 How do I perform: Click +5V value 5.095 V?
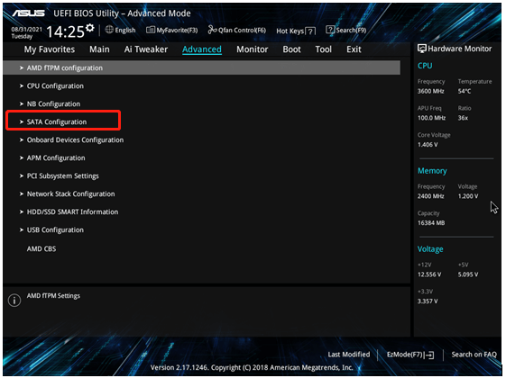tap(468, 274)
